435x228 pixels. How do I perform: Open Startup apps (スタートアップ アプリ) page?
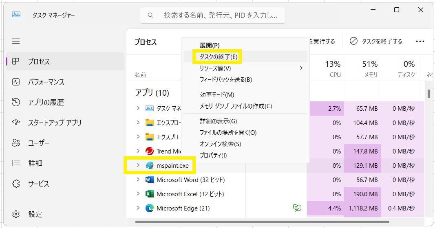pos(55,123)
